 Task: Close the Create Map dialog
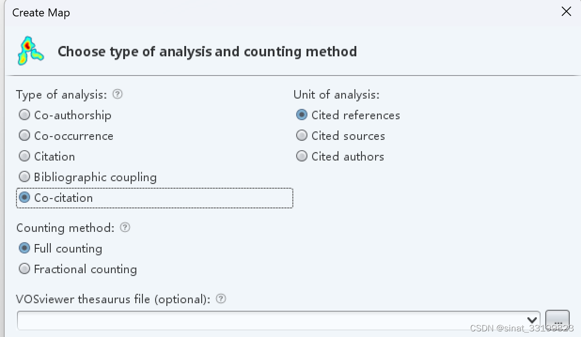click(566, 12)
